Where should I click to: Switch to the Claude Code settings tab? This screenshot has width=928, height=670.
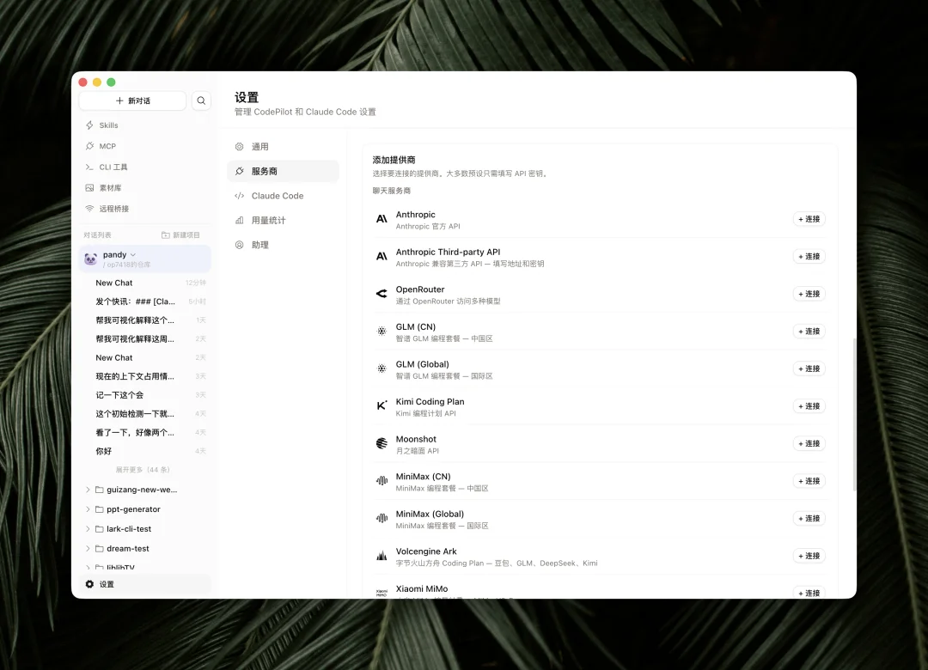(x=277, y=195)
